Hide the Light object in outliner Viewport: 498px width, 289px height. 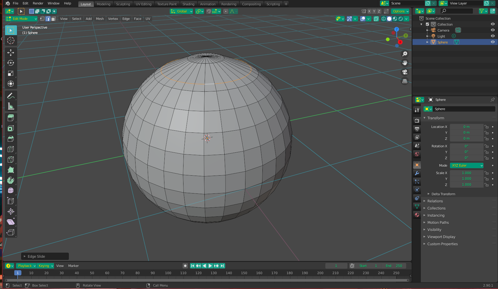pos(493,36)
